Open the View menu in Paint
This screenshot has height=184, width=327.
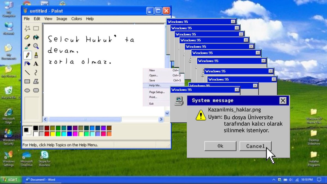click(x=48, y=19)
